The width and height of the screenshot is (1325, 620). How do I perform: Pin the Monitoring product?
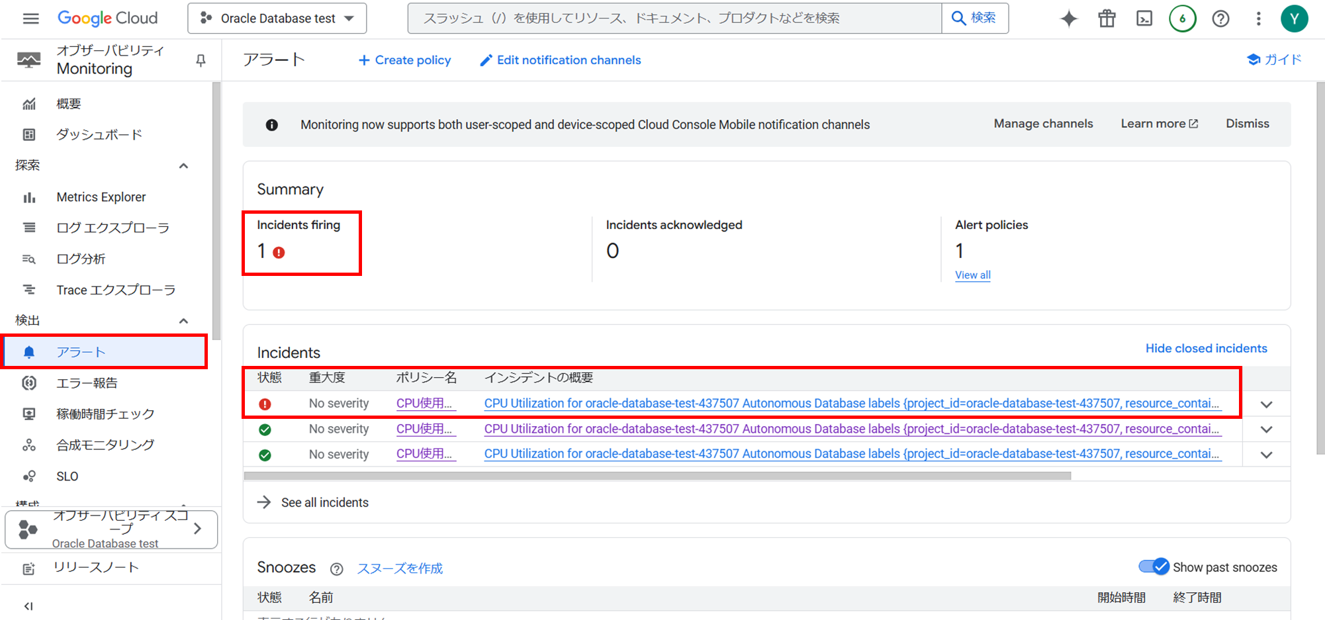click(x=201, y=61)
